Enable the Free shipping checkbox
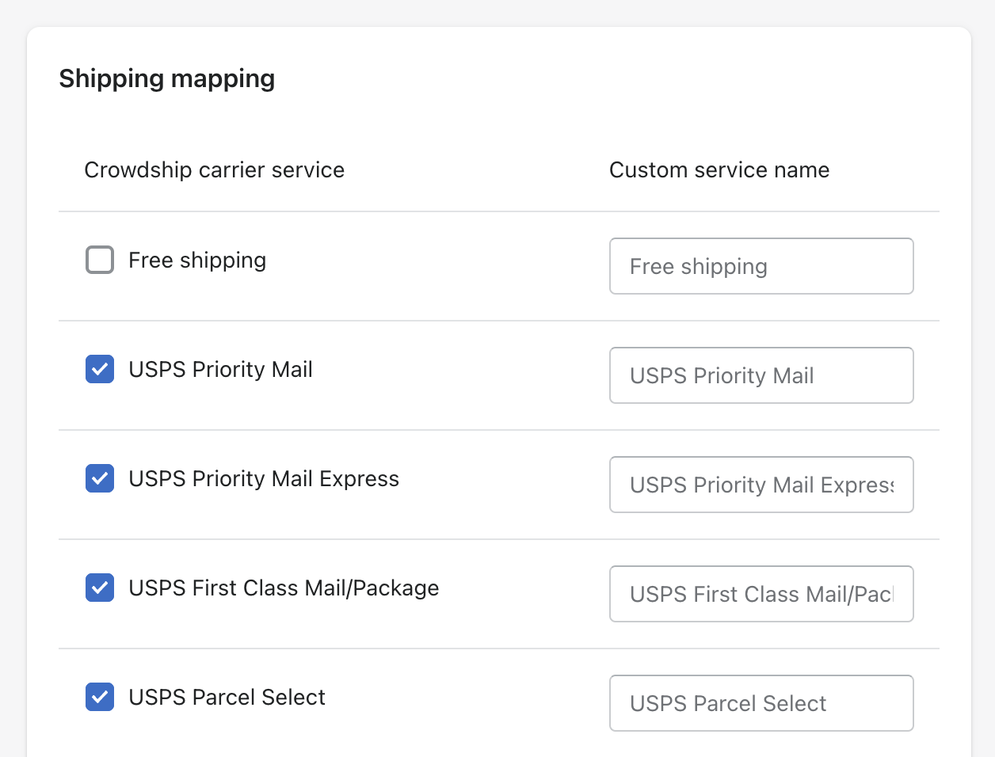 [x=100, y=260]
